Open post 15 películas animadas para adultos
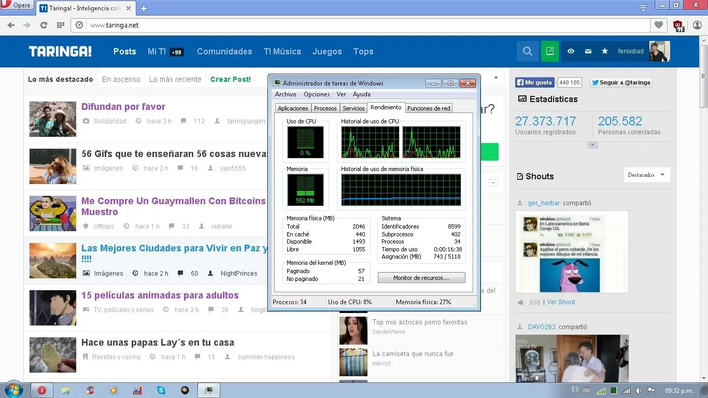This screenshot has height=398, width=708. coord(160,295)
